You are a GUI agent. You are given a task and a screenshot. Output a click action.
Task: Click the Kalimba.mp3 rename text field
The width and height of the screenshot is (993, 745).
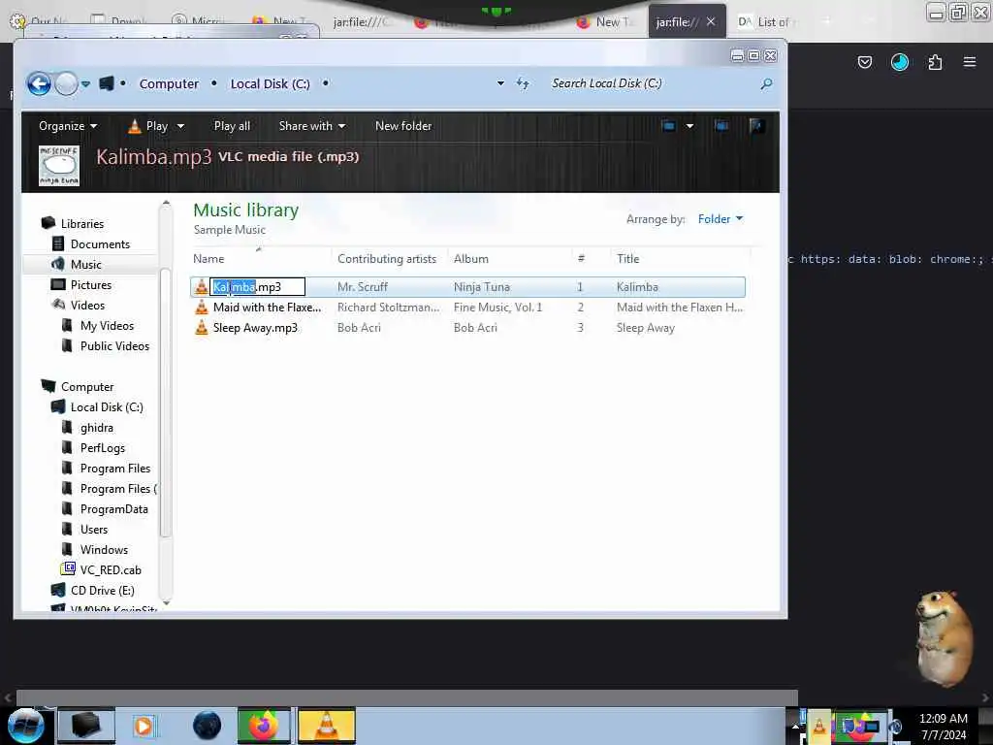(258, 287)
